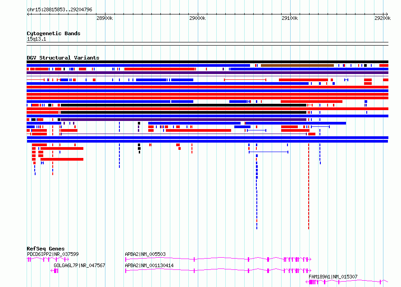Click the left arrowhead of the coordinate ruler
The width and height of the screenshot is (401, 287).
(28, 14)
